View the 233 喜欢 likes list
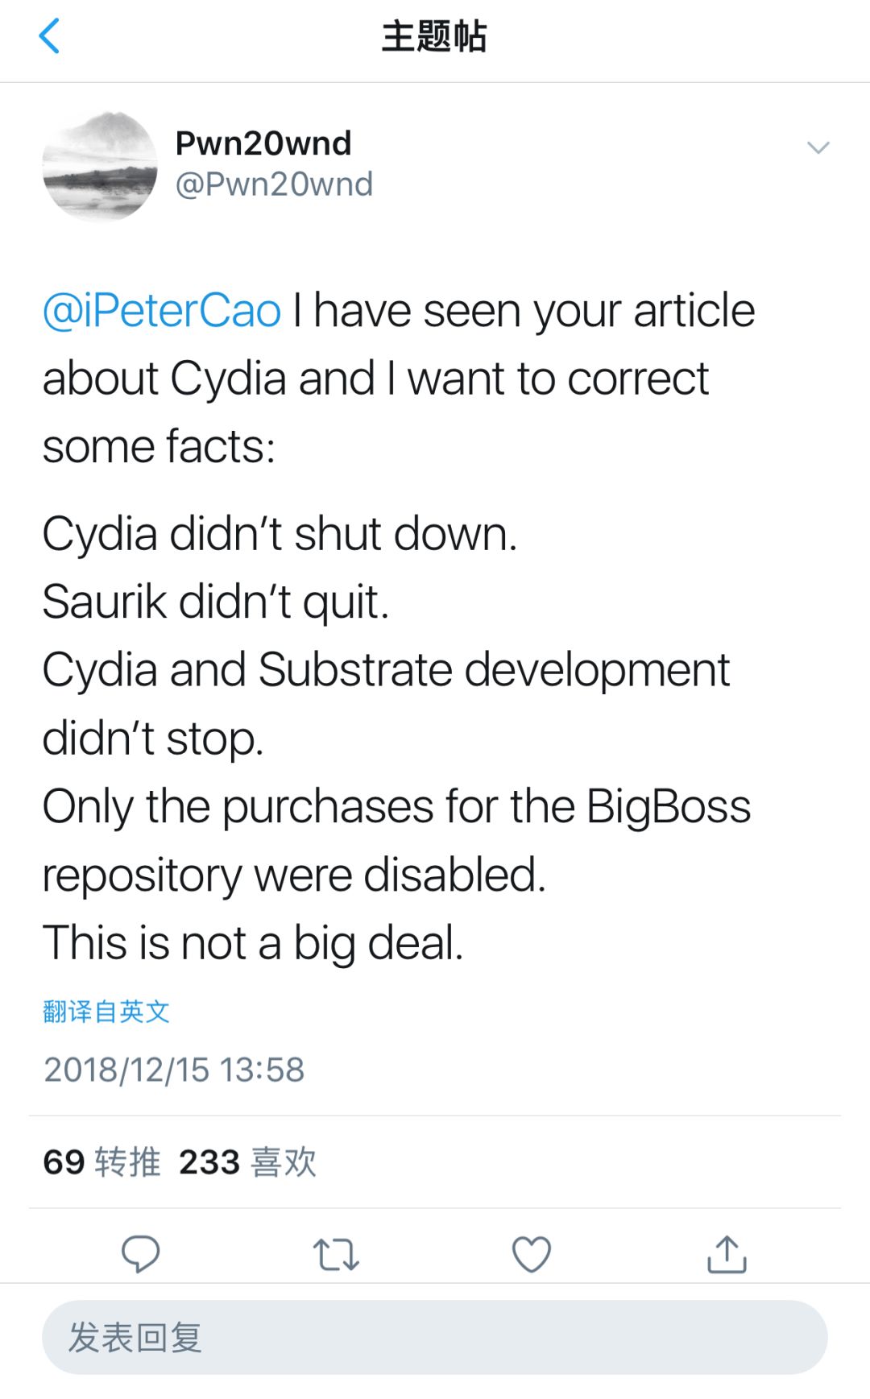Viewport: 870px width, 1399px height. pyautogui.click(x=247, y=1162)
